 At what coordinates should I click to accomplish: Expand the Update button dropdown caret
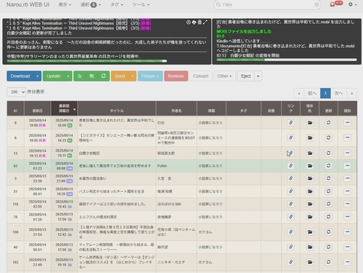[x=68, y=76]
